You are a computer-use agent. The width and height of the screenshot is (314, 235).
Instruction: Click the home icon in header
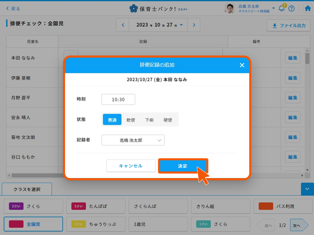pos(308,9)
